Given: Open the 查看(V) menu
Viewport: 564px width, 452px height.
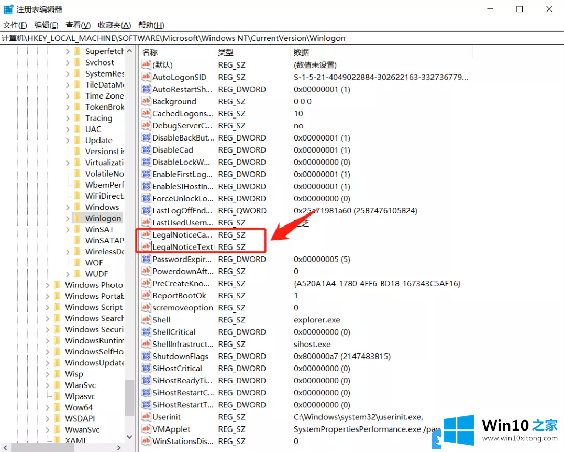Looking at the screenshot, I should [78, 25].
